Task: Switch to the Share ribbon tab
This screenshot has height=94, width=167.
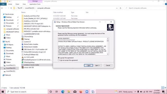Action: point(17,4)
